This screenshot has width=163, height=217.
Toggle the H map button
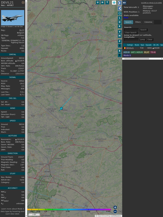click(103, 2)
